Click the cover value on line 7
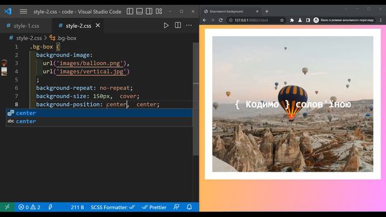Viewport: 386px width, 217px height. click(128, 96)
